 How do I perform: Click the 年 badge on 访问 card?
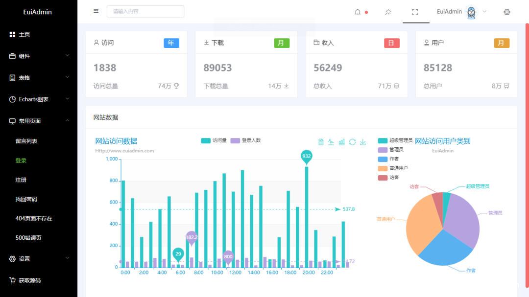171,43
